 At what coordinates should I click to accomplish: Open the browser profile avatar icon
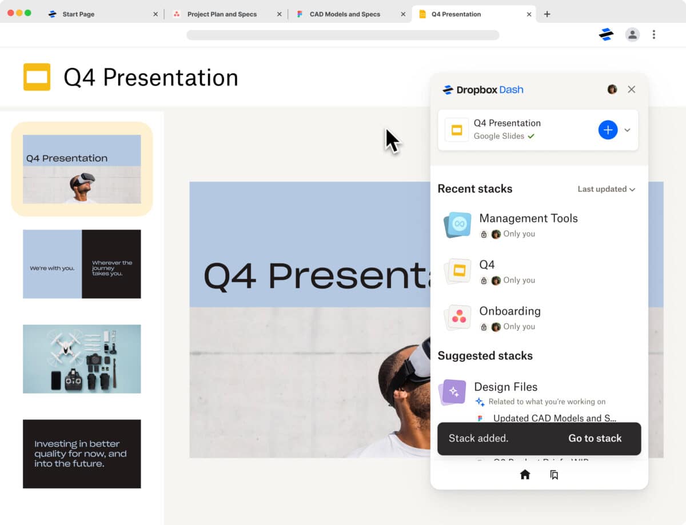[x=632, y=35]
